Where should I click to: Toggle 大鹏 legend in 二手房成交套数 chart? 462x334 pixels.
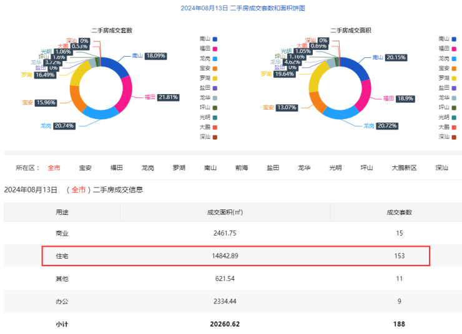tap(209, 127)
